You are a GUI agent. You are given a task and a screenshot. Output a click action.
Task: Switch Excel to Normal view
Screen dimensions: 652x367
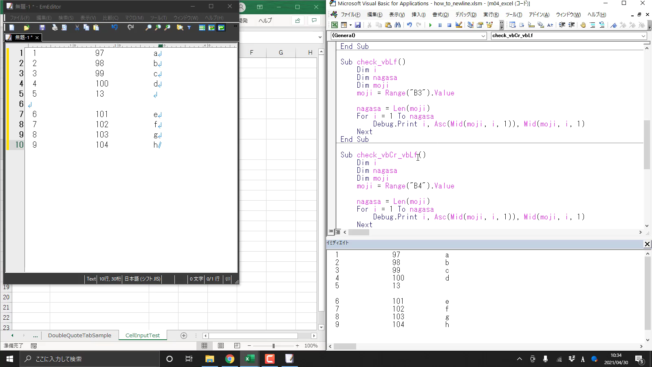(205, 346)
